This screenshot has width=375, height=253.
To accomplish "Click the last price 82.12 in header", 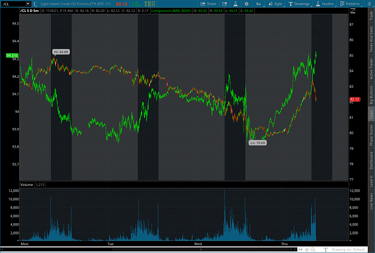I will pos(121,4).
